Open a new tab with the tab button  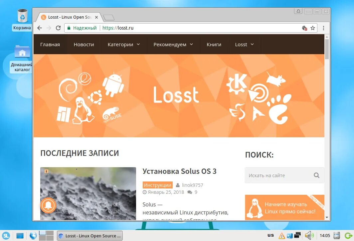coord(108,17)
